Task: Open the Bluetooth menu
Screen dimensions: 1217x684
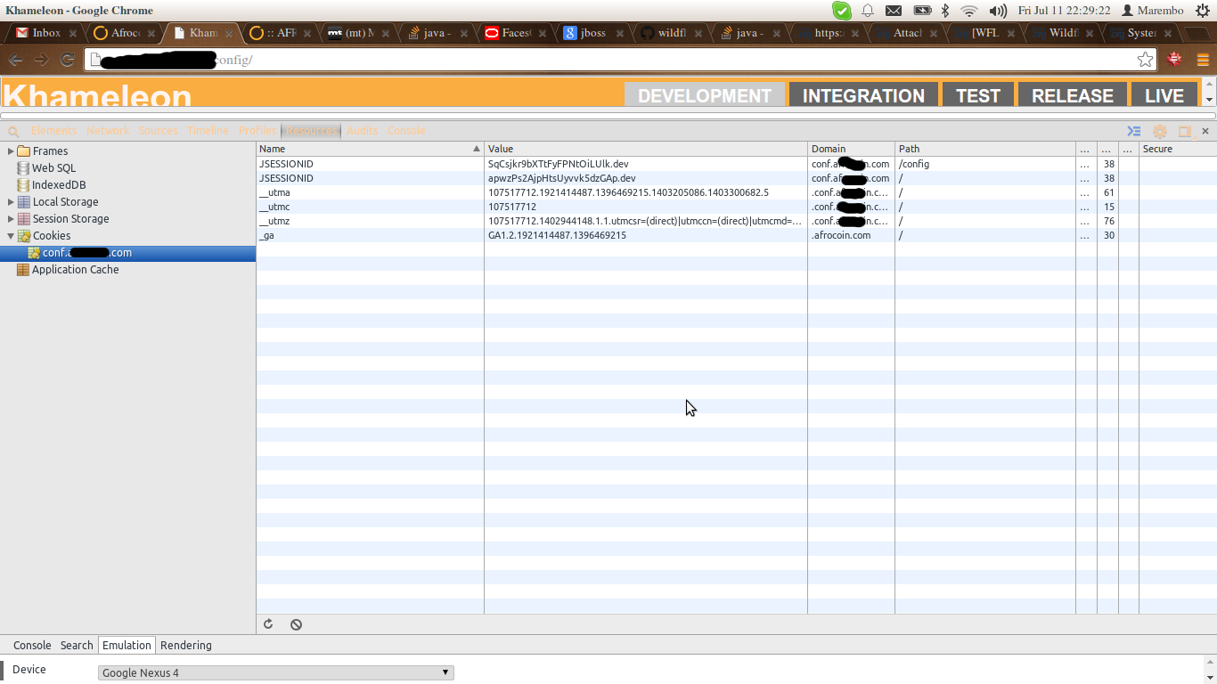Action: click(x=946, y=11)
